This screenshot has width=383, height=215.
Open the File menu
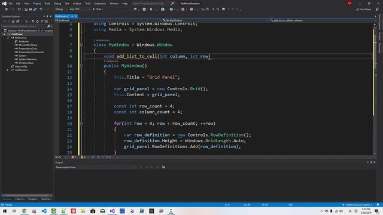click(x=11, y=4)
